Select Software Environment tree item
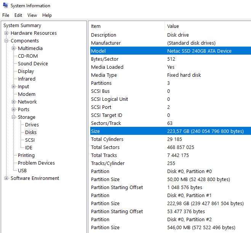 (x=35, y=178)
